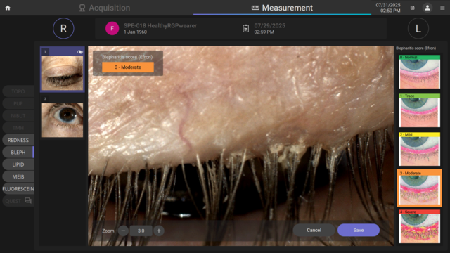Go to the home screen icon
Screen dimensions: 450x253
[x=8, y=8]
